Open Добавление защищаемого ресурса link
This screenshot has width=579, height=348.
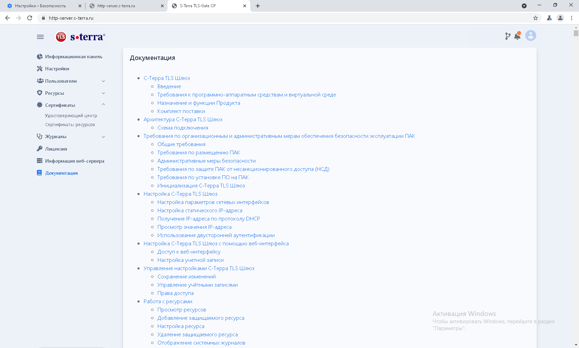pyautogui.click(x=201, y=318)
